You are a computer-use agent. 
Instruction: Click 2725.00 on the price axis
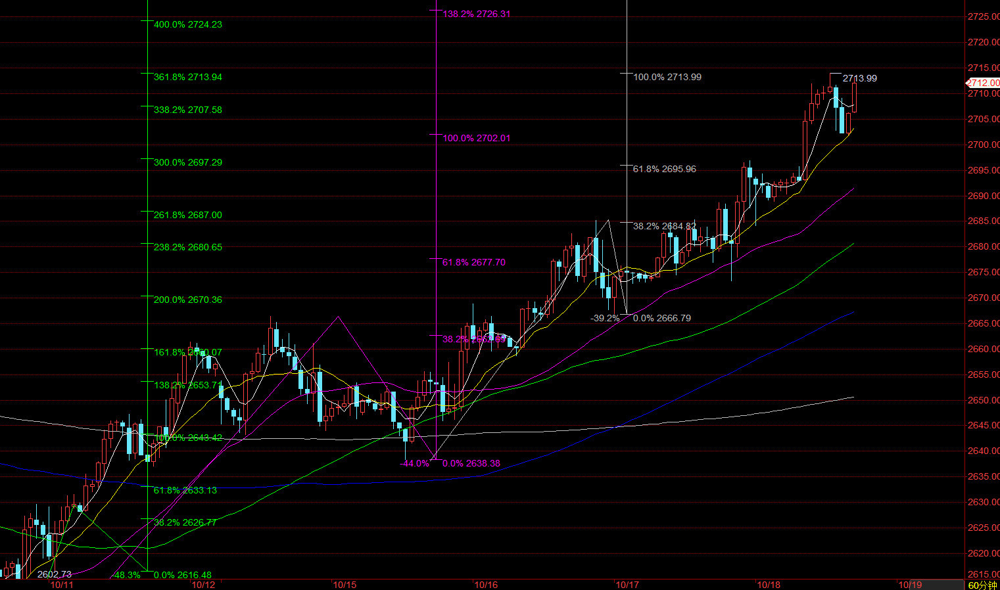[x=984, y=16]
